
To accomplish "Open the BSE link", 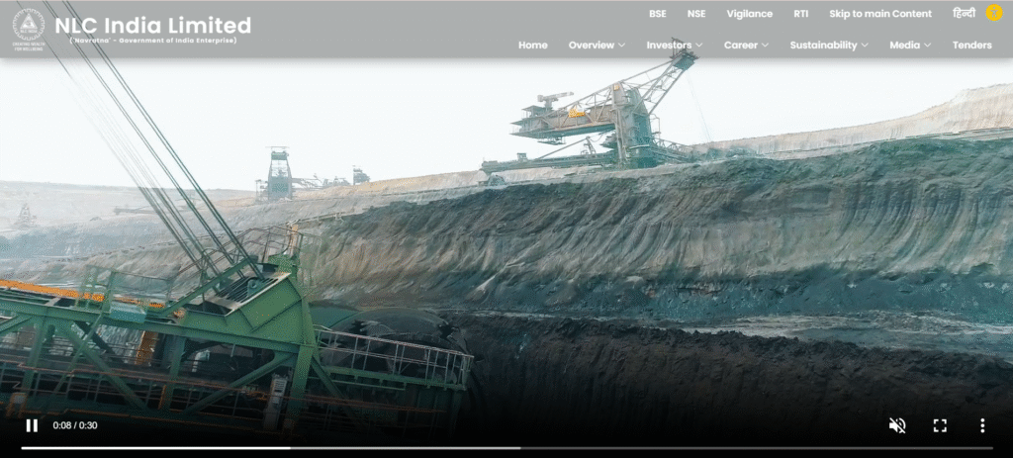I will click(658, 14).
